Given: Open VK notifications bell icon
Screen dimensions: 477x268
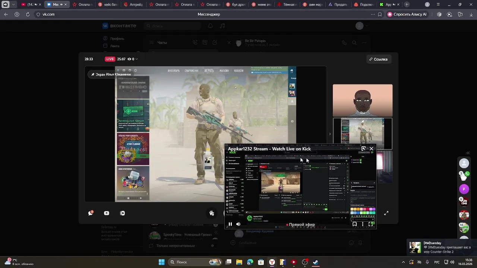Looking at the screenshot, I should [x=211, y=26].
